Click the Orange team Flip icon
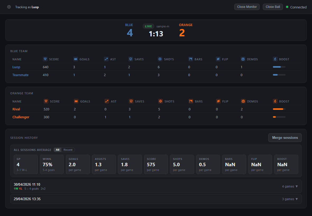Image resolution: width=312 pixels, height=216 pixels. pos(218,101)
